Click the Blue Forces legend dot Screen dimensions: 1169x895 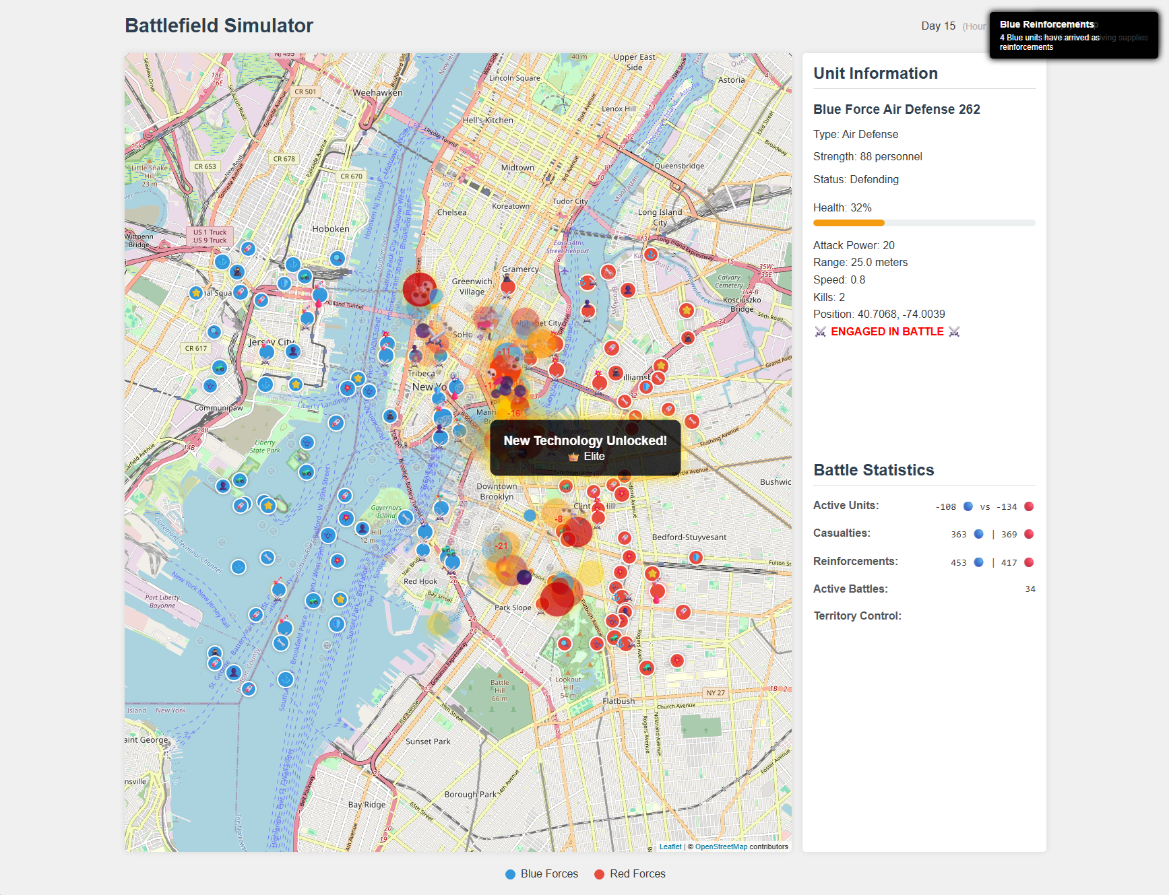pyautogui.click(x=510, y=874)
